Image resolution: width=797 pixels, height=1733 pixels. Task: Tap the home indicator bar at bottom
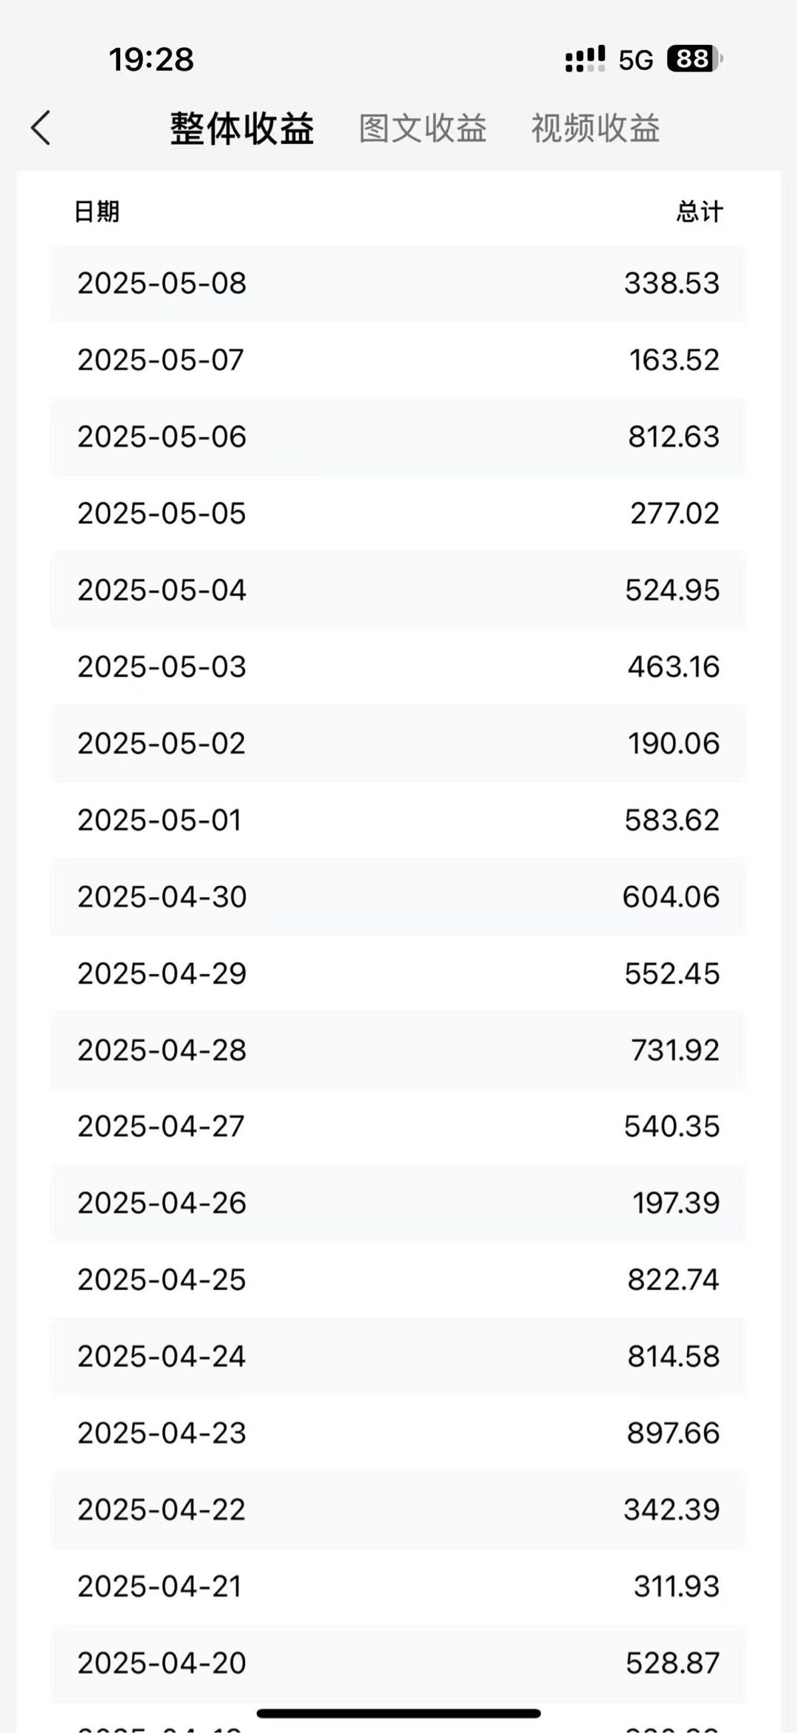tap(398, 1713)
